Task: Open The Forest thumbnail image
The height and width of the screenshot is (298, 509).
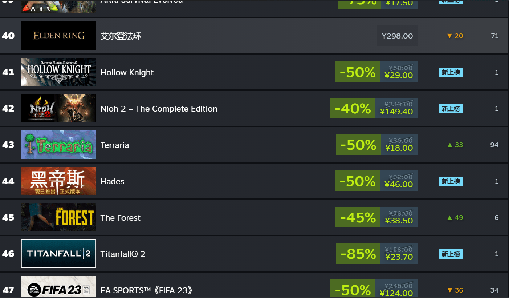Action: click(x=58, y=217)
